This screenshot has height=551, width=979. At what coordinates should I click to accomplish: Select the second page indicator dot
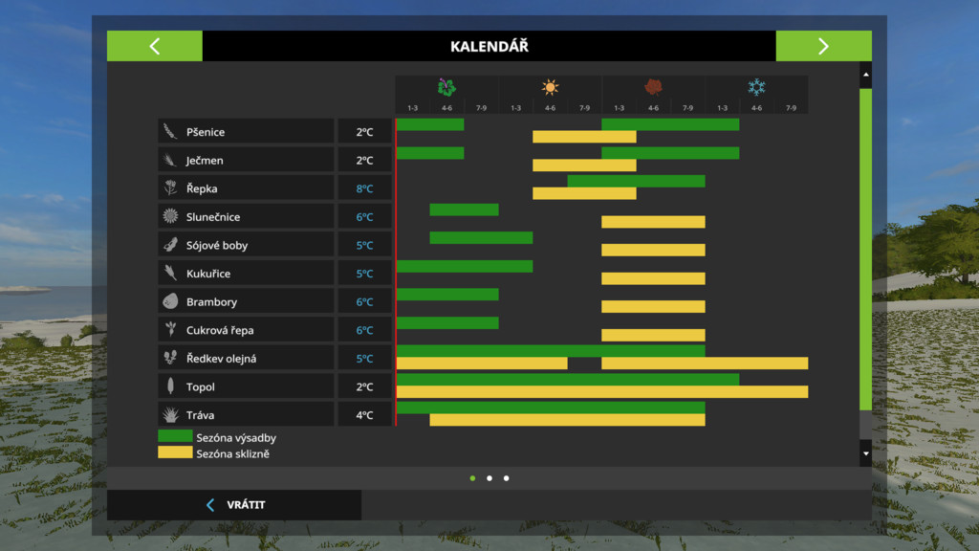coord(489,478)
